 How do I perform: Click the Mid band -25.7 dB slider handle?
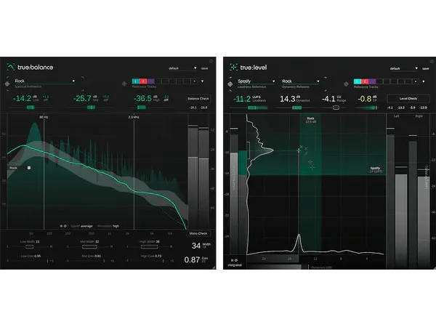point(92,108)
